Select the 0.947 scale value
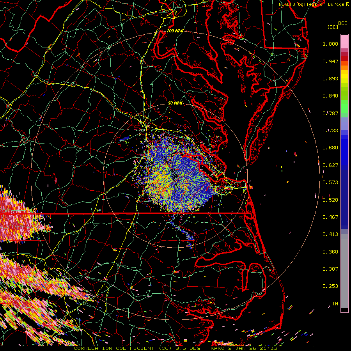 click(x=330, y=61)
